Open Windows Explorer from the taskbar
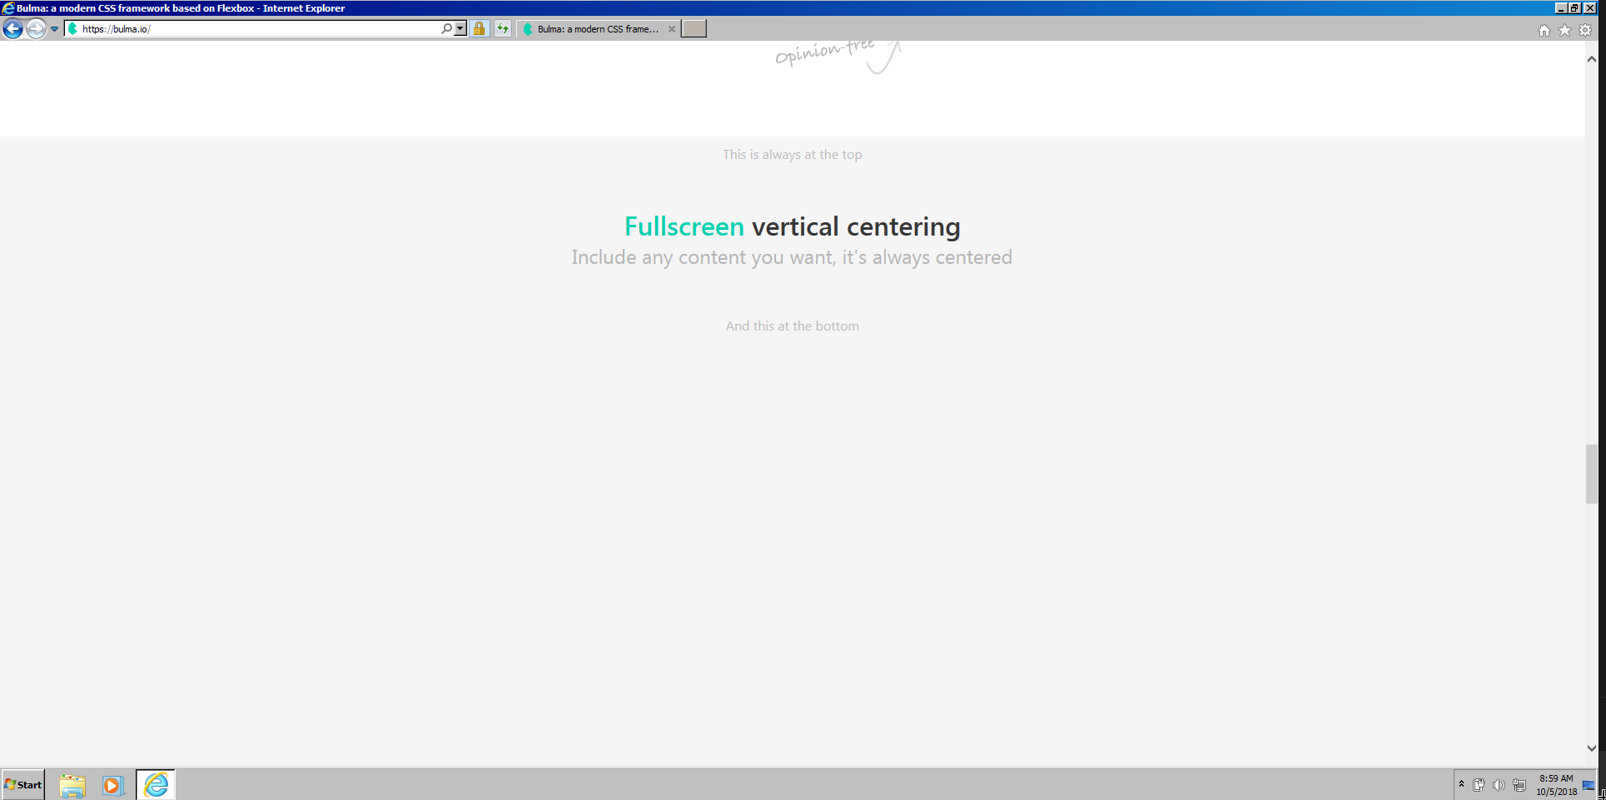This screenshot has width=1606, height=800. (72, 784)
